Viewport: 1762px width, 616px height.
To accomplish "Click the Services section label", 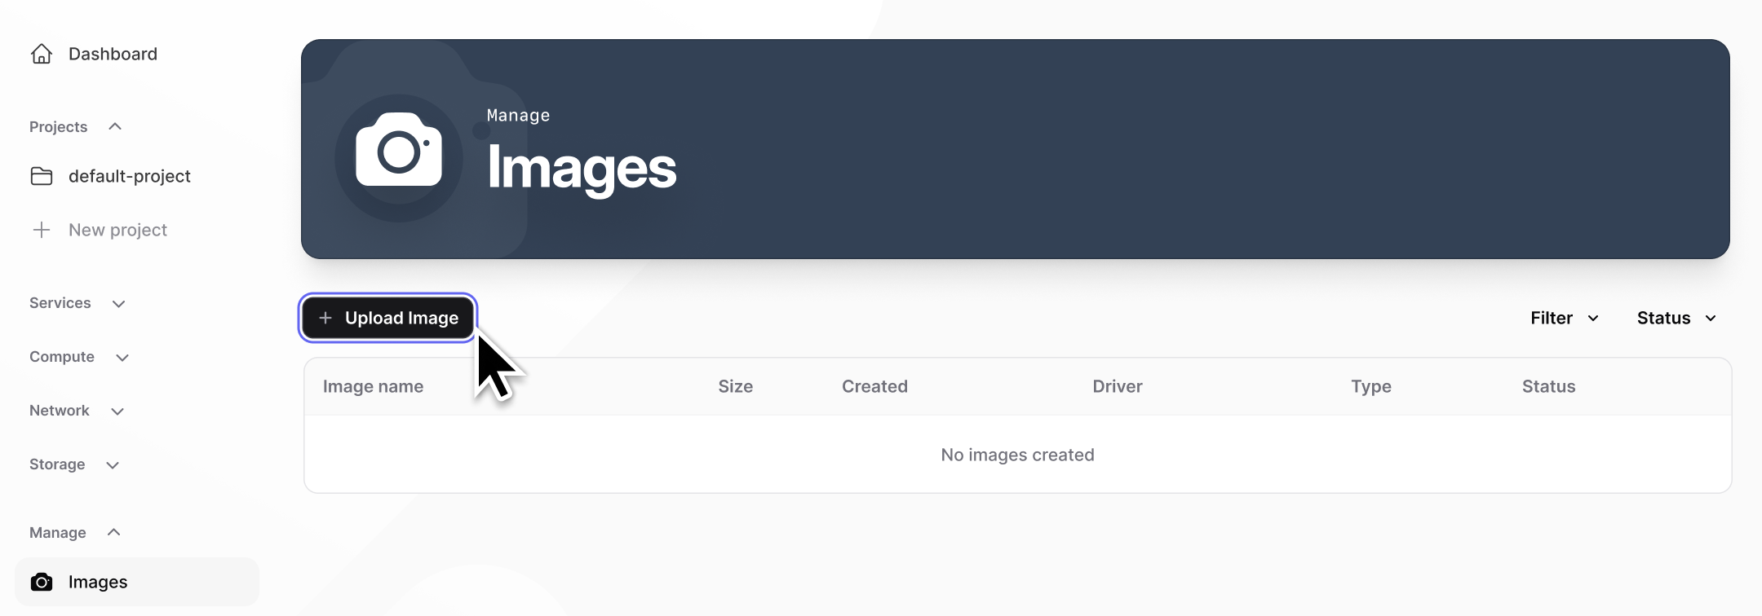I will point(60,303).
